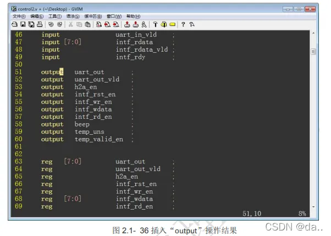The height and width of the screenshot is (236, 331).
Task: Maximize the GVIM window
Action: coord(299,9)
